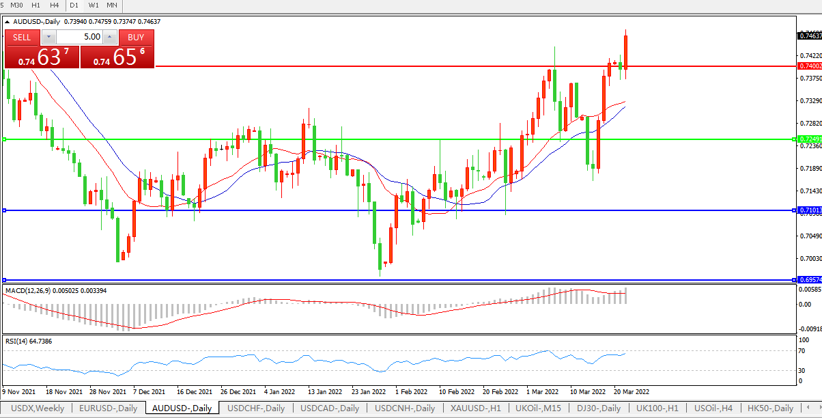Collapse the one-click trading panel arrow
Screen dimensions: 822x418
(x=8, y=22)
